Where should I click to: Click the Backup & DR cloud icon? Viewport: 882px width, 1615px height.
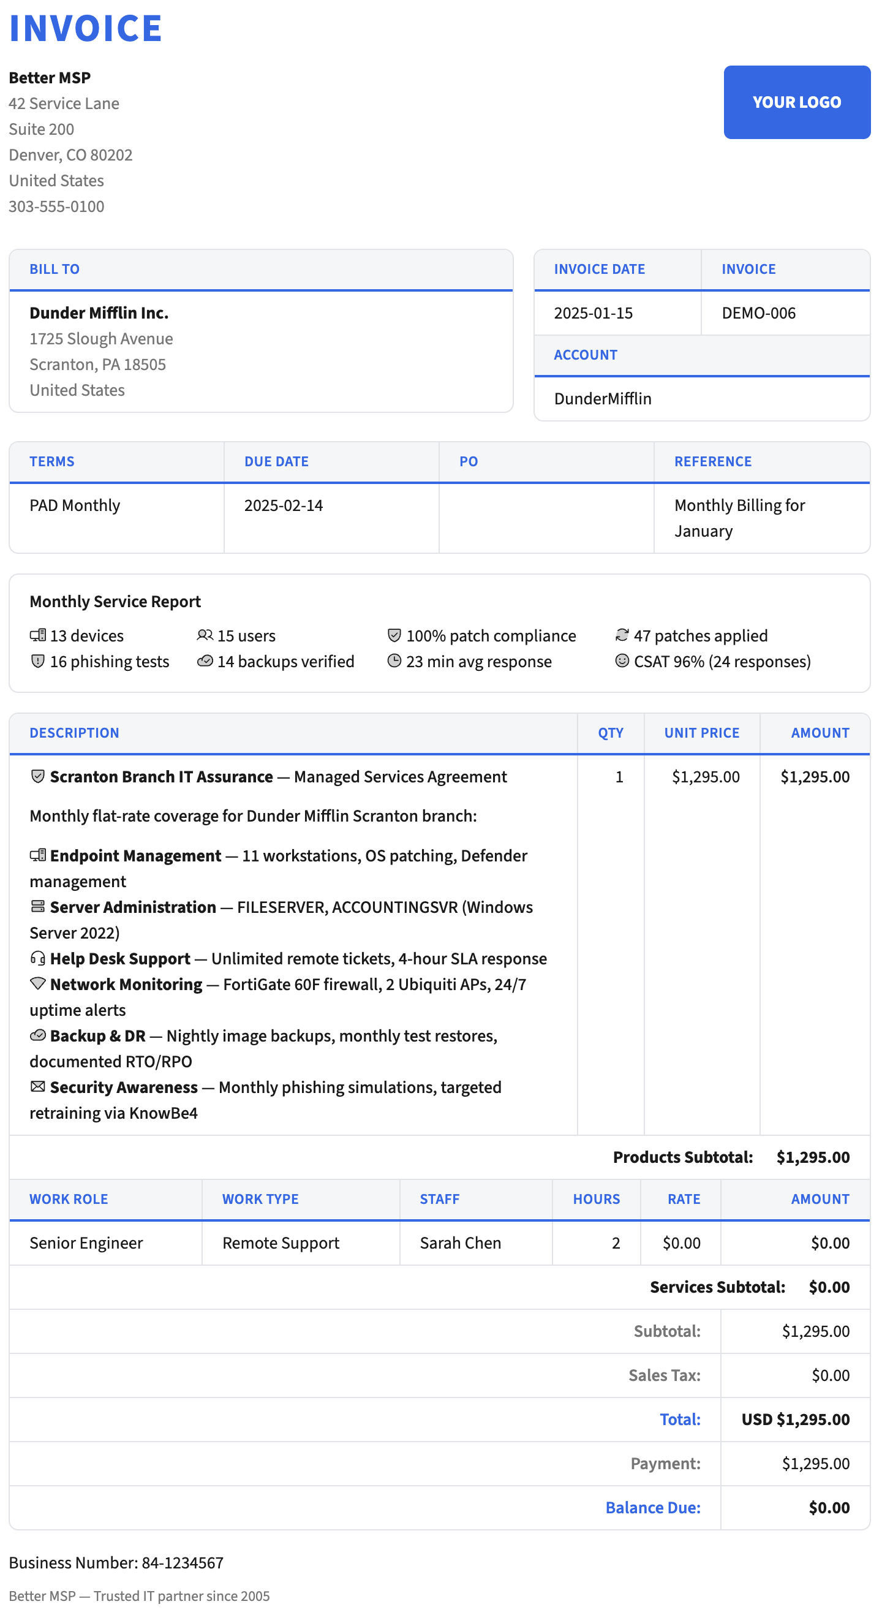37,1035
